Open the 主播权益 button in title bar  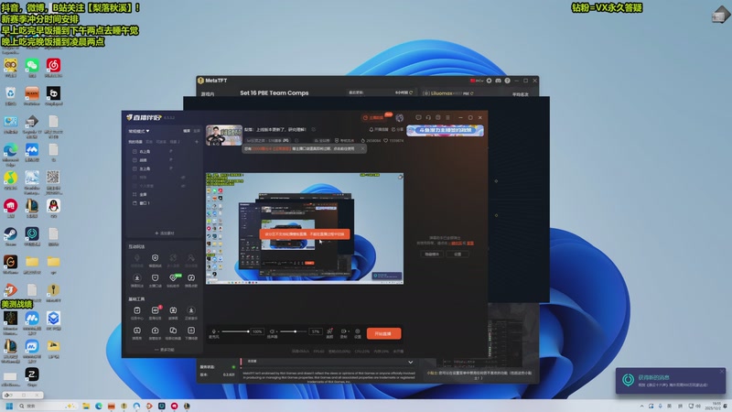click(375, 118)
